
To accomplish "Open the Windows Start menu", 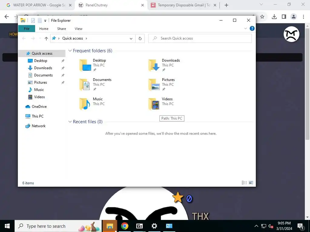I will pyautogui.click(x=7, y=226).
